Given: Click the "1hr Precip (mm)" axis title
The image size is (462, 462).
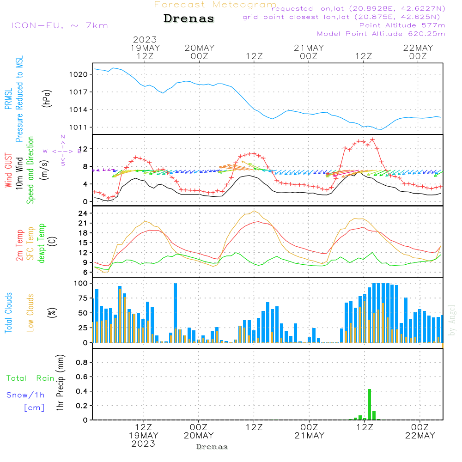Looking at the screenshot, I should tap(60, 383).
